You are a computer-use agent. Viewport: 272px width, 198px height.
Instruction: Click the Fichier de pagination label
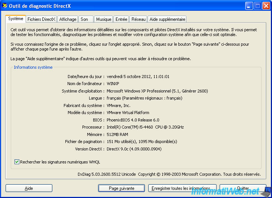[85, 142]
